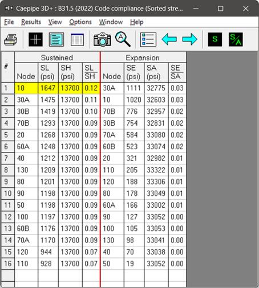Open the Results menu
This screenshot has width=259, height=288.
(x=31, y=22)
